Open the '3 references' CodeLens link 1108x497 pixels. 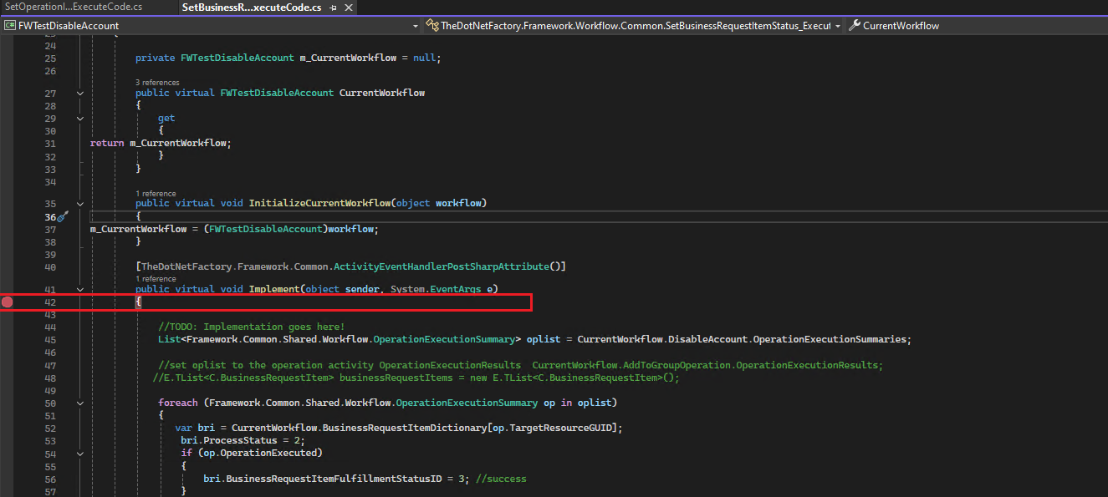click(157, 83)
